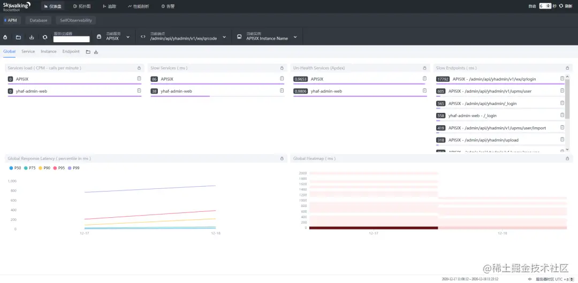Click lock icon on Global Response Latency panel
The height and width of the screenshot is (283, 578).
tap(282, 158)
